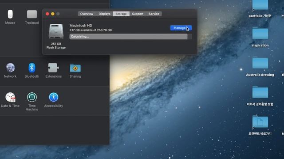Click the Macintosh HD drive icon

56,31
